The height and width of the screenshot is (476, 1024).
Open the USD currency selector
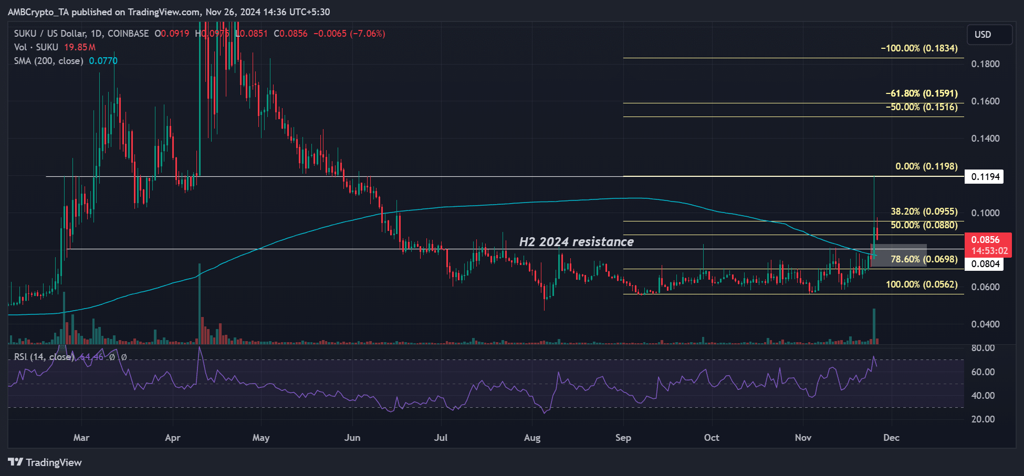coord(989,35)
